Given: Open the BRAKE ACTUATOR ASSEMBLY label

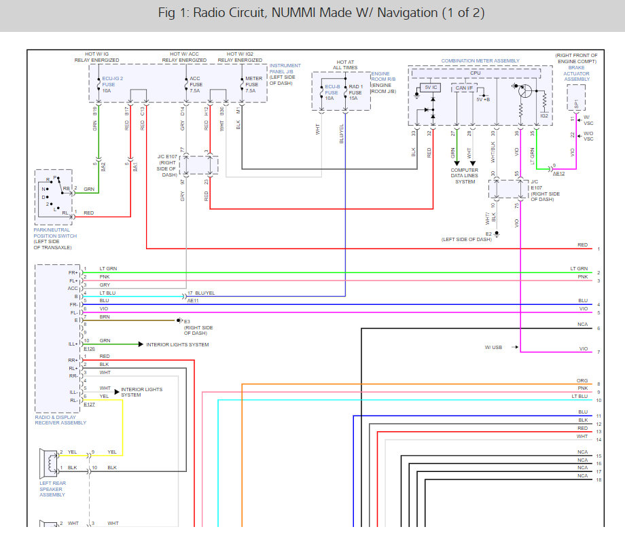Looking at the screenshot, I should tap(576, 73).
